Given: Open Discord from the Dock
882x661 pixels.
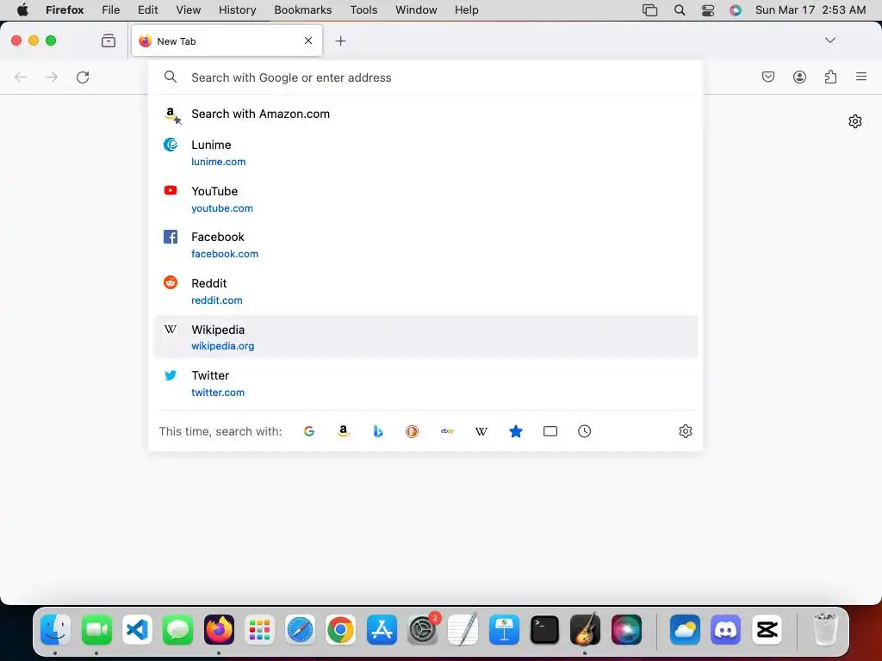Looking at the screenshot, I should point(725,629).
